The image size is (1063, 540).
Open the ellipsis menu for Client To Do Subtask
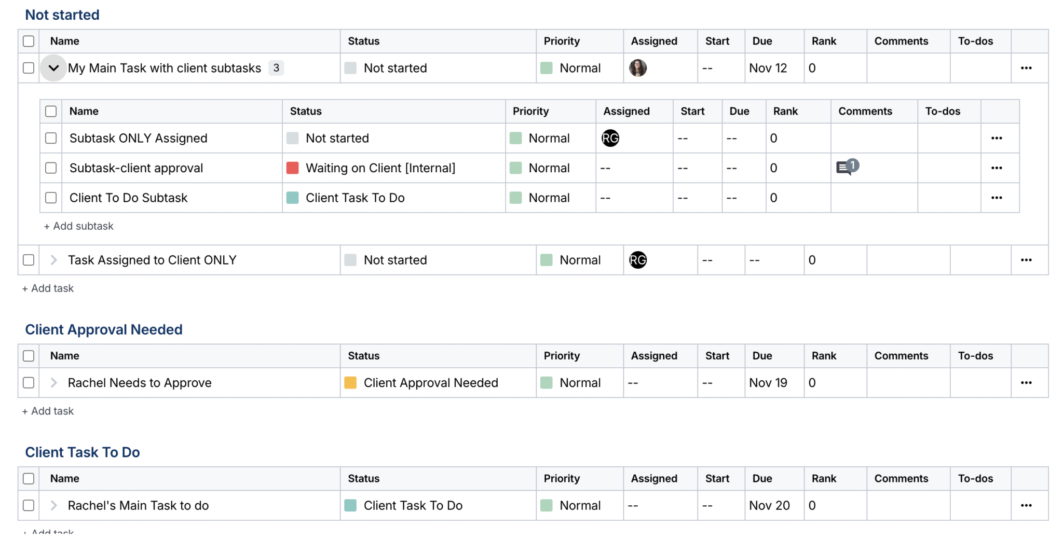[x=997, y=198]
